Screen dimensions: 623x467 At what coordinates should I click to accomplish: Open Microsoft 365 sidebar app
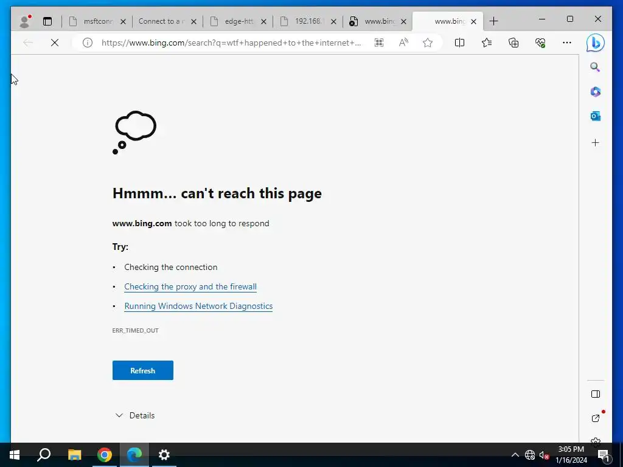595,92
